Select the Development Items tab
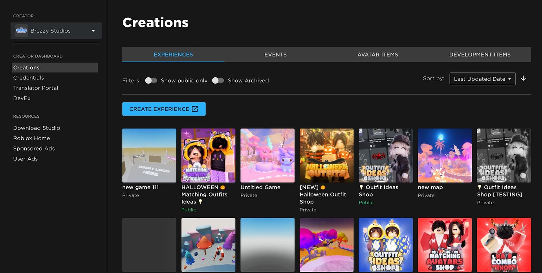542x273 pixels. point(480,55)
